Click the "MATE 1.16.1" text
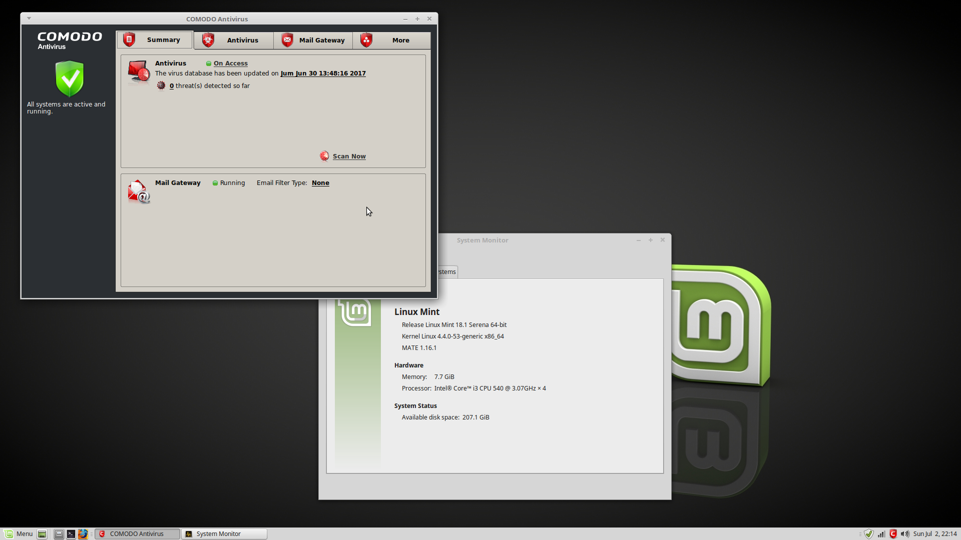The width and height of the screenshot is (961, 540). 419,348
